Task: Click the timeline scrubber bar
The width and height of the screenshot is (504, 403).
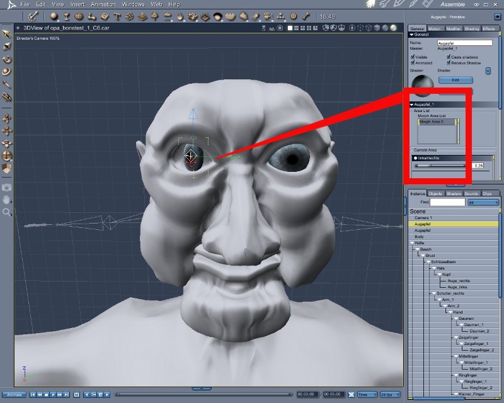Action: click(203, 394)
